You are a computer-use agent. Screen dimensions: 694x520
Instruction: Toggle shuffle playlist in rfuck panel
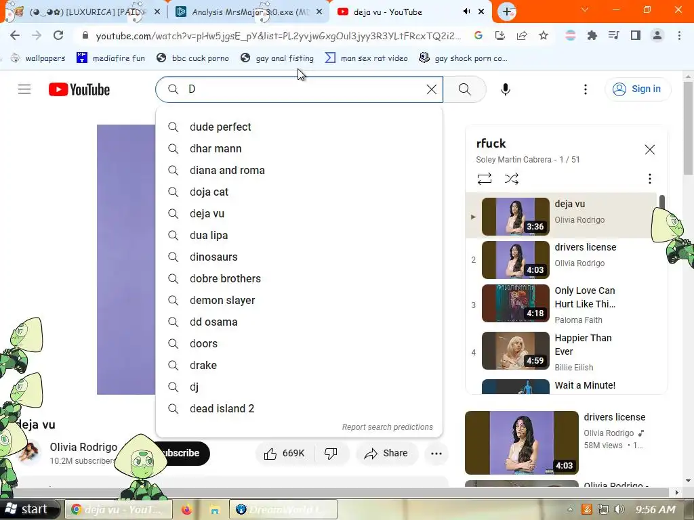coord(511,179)
